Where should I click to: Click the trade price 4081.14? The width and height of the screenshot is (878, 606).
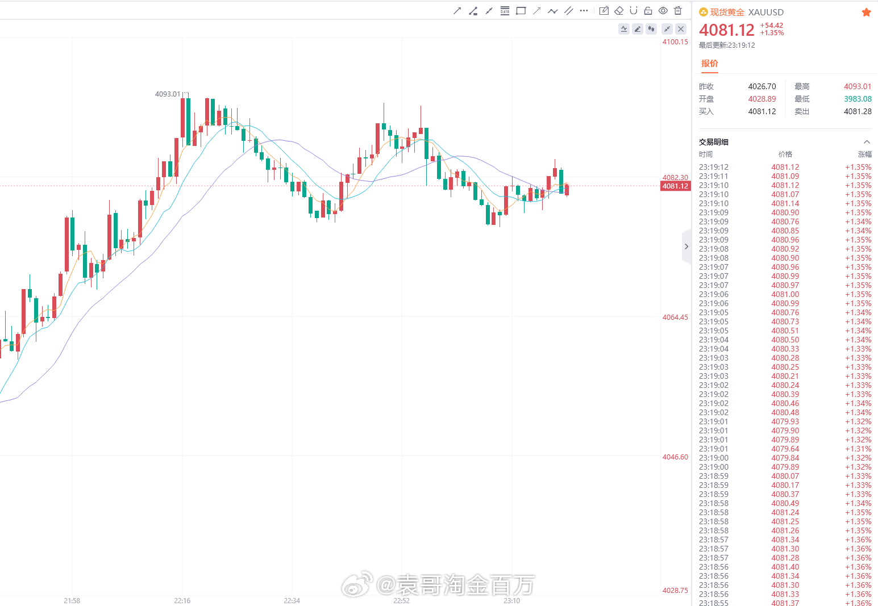tap(785, 203)
